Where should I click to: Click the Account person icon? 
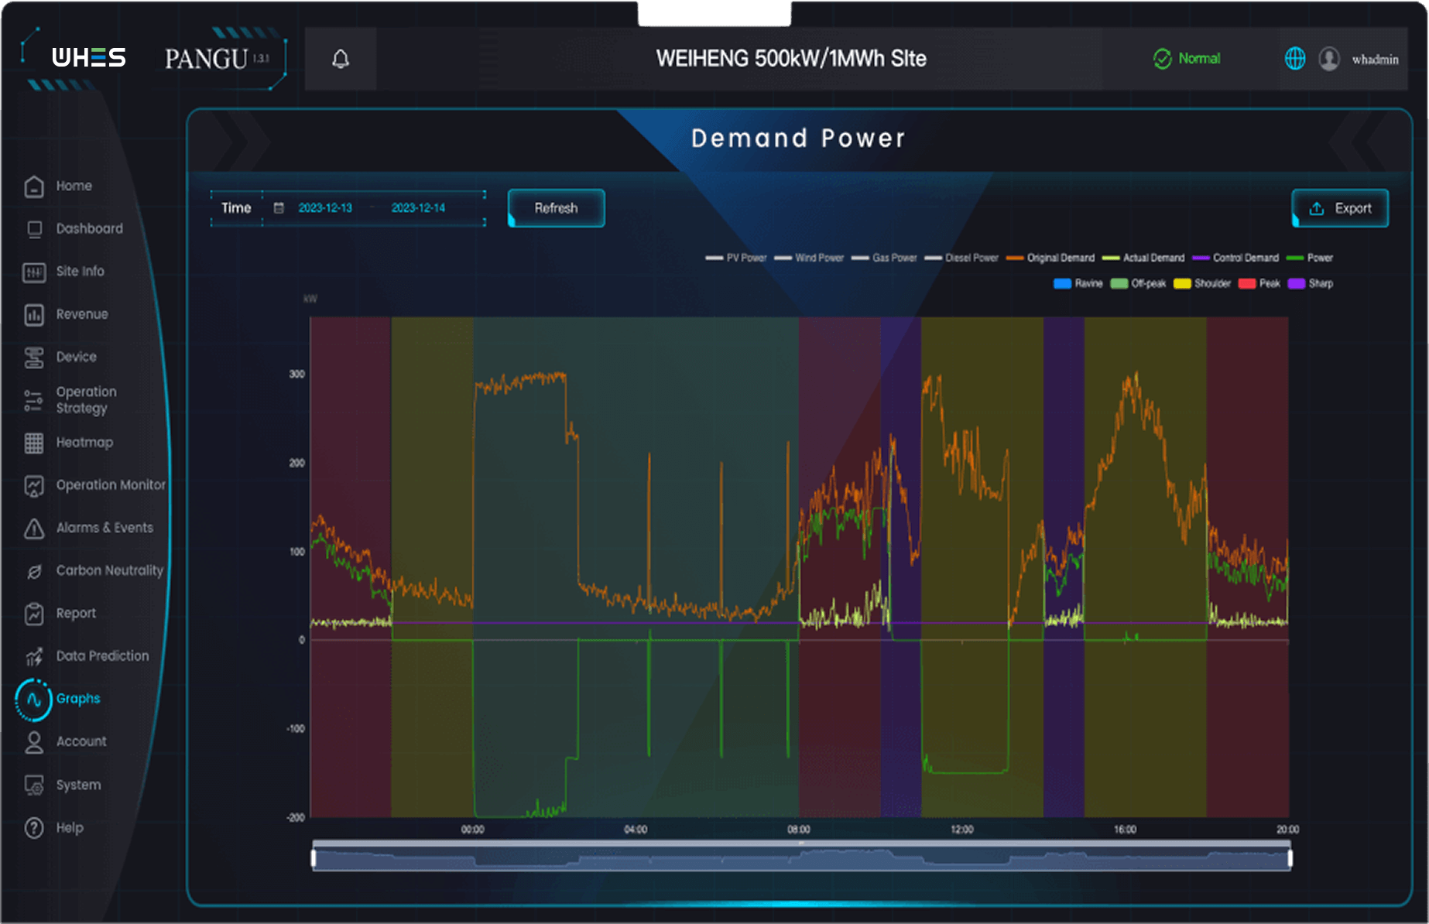(x=34, y=742)
